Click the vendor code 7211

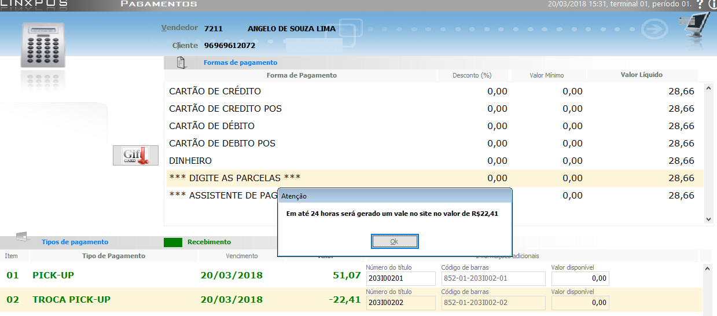213,28
